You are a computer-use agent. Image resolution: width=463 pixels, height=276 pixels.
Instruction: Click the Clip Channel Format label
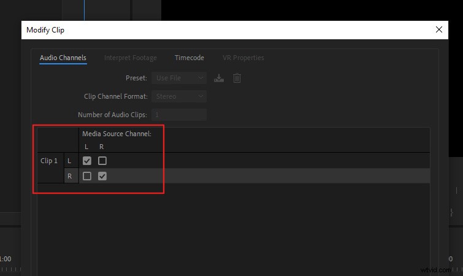(x=116, y=96)
